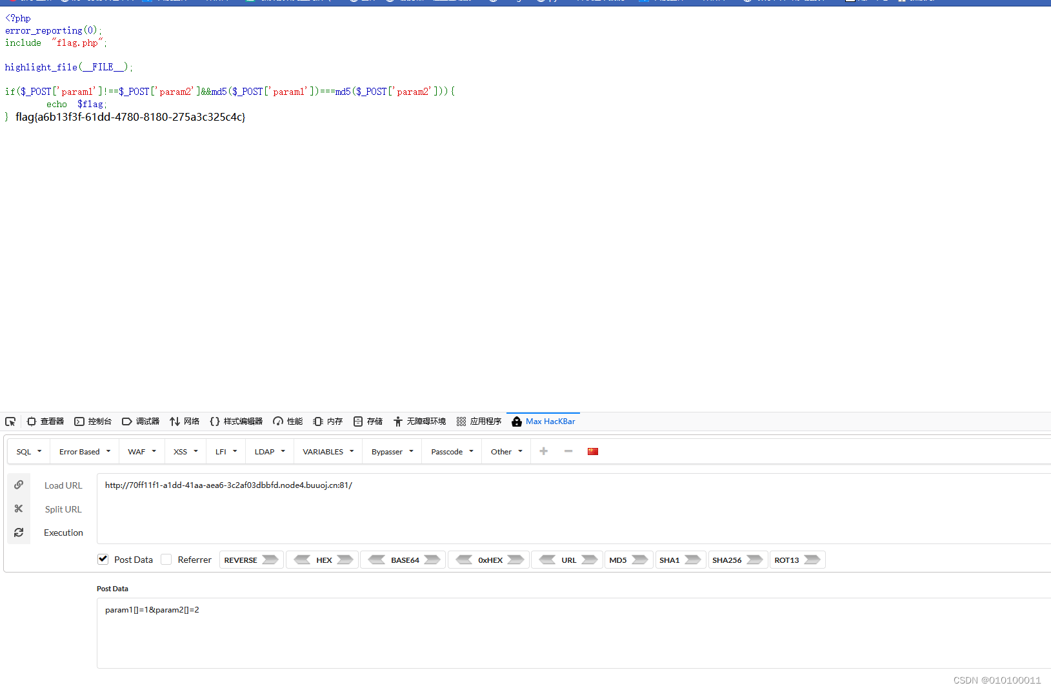The height and width of the screenshot is (690, 1051).
Task: Open the Storage (存储) panel
Action: click(x=367, y=421)
